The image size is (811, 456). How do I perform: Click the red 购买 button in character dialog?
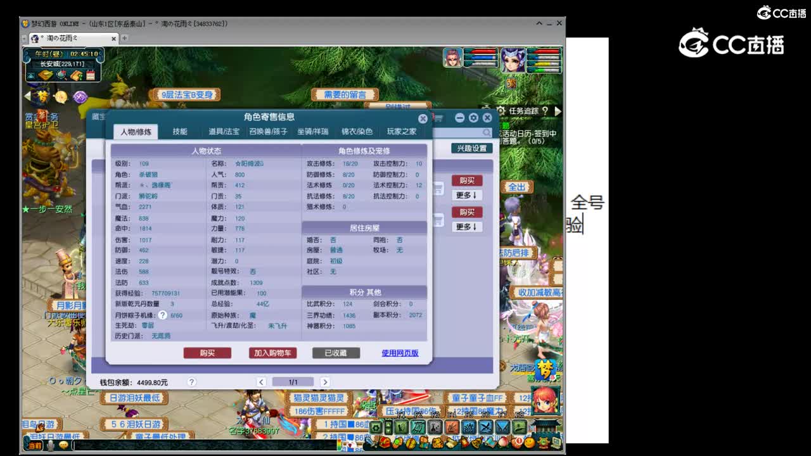click(x=207, y=353)
